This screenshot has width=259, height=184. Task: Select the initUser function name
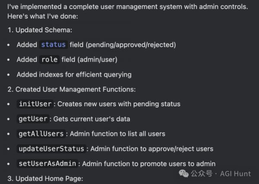[36, 104]
